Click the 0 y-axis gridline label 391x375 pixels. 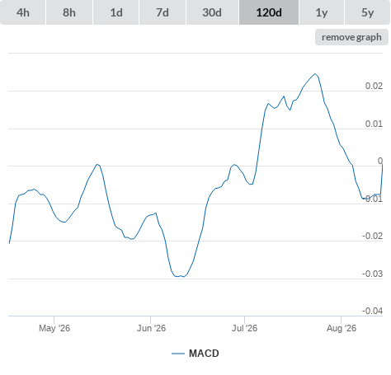(380, 161)
